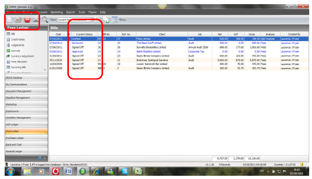The image size is (312, 179).
Task: Open the View combo box in toolbar
Action: click(x=74, y=20)
